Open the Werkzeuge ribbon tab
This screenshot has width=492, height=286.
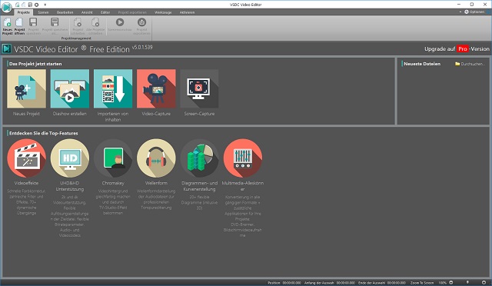click(x=163, y=12)
